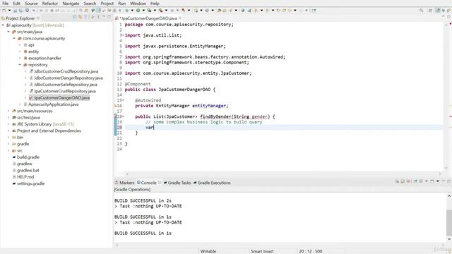Open the Source menu
Viewport: 452px width, 254px height.
pos(31,4)
